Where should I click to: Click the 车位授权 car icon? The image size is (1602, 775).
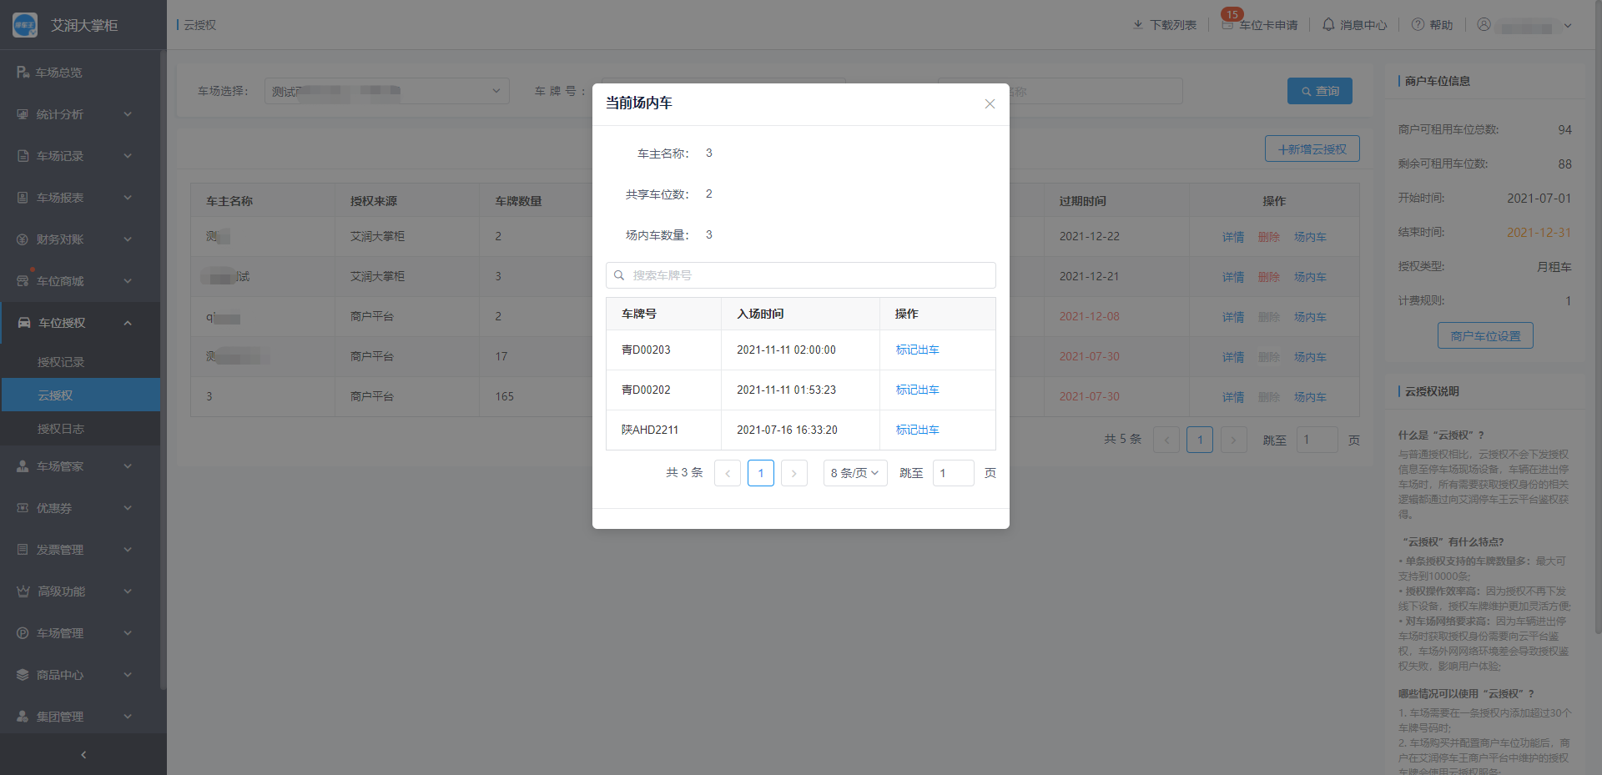(x=24, y=323)
